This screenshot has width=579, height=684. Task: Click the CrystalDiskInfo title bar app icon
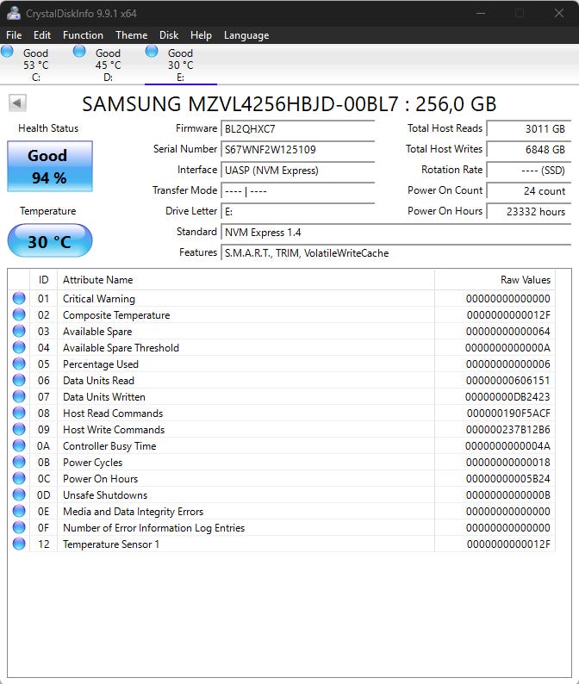[14, 13]
